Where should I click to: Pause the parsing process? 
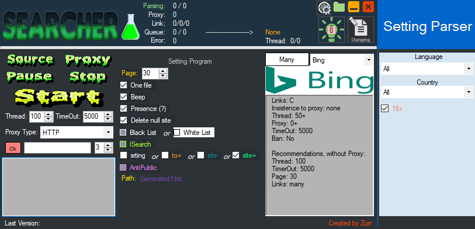tap(29, 77)
